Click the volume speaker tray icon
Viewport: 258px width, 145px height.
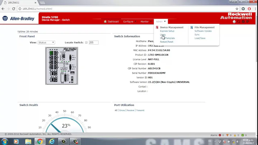(x=238, y=141)
